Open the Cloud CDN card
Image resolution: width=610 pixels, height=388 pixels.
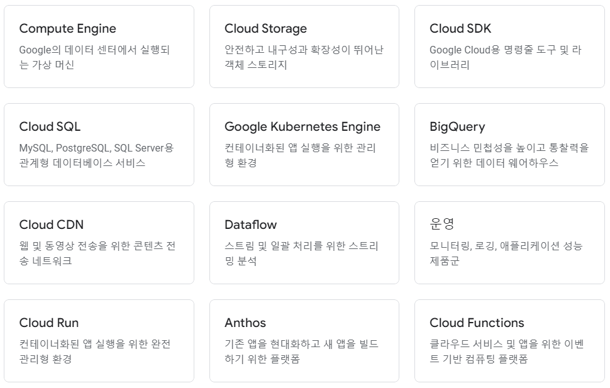pyautogui.click(x=99, y=243)
